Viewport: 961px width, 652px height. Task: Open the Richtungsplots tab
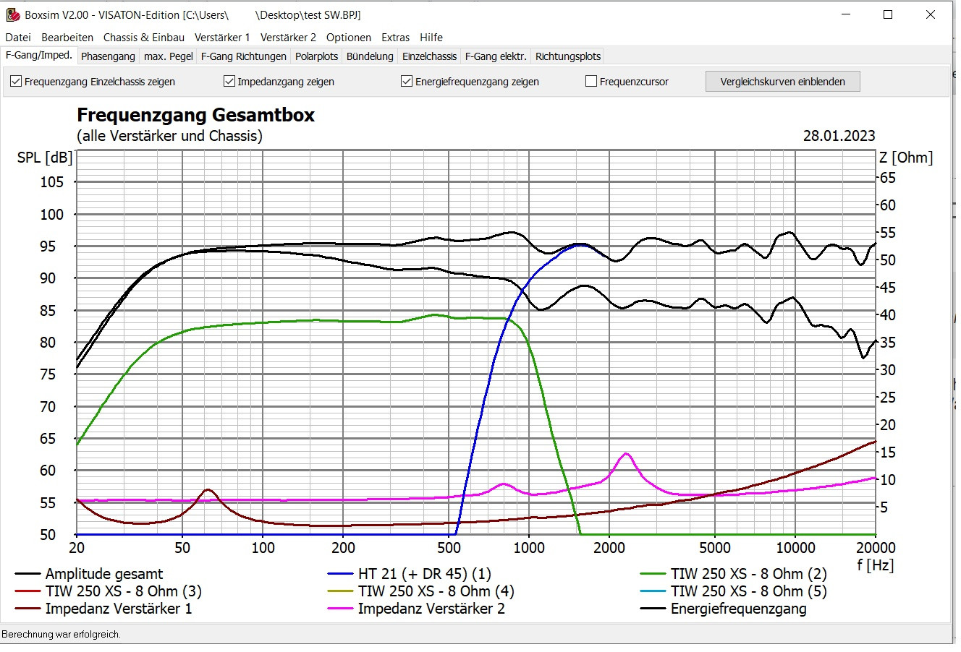point(568,56)
